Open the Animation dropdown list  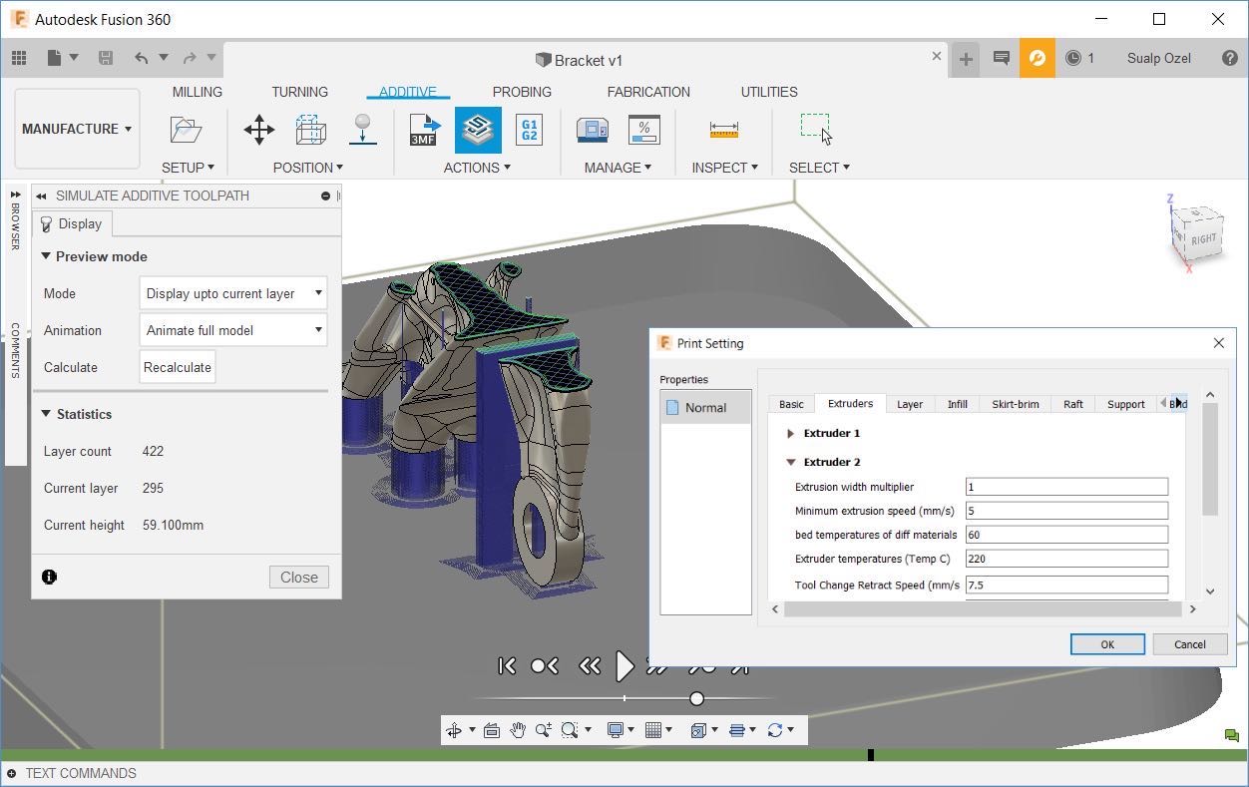pyautogui.click(x=233, y=330)
